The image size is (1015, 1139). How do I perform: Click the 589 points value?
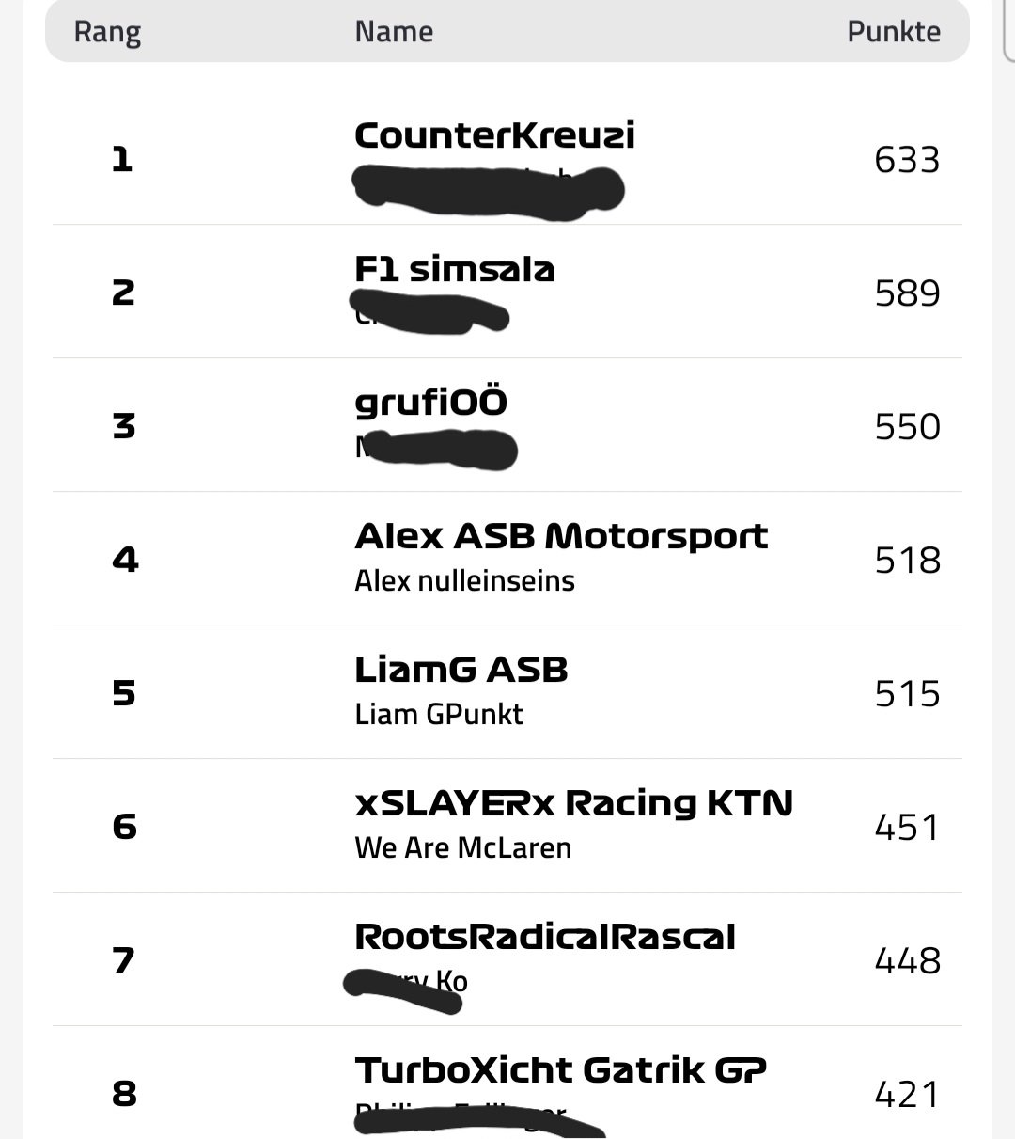(x=907, y=293)
